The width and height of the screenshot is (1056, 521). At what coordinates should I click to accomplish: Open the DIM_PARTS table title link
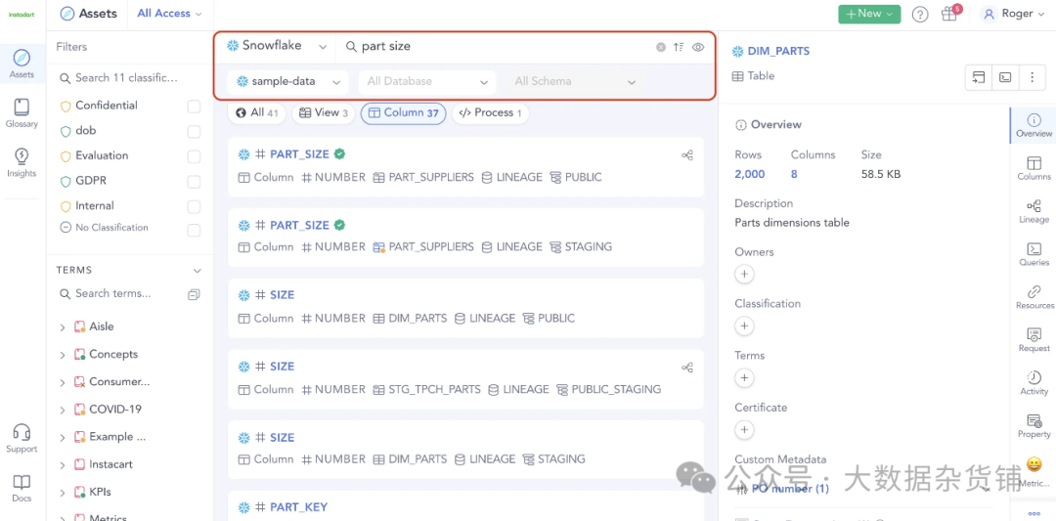tap(778, 51)
